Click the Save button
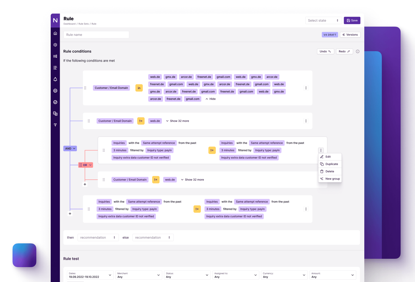The width and height of the screenshot is (415, 282). tap(352, 21)
